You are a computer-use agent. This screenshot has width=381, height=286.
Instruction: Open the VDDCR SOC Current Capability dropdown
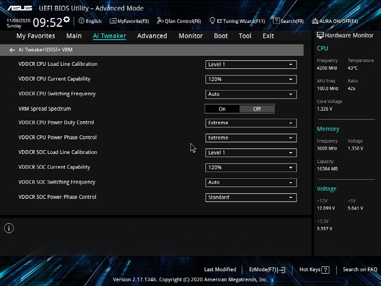[251, 168]
